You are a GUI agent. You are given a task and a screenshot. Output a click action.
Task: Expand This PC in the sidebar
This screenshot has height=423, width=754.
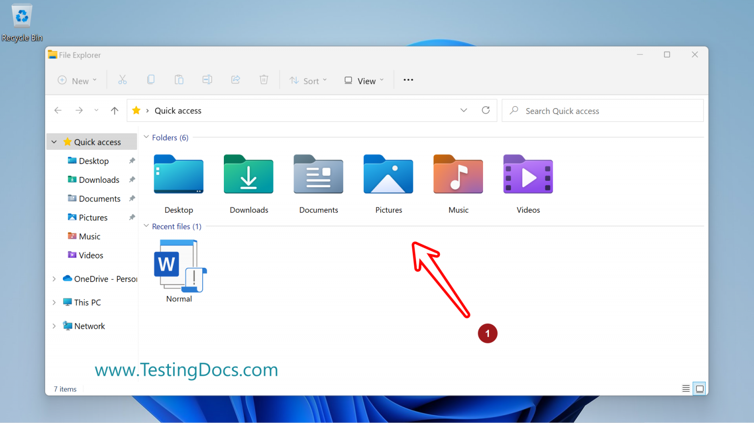[54, 302]
